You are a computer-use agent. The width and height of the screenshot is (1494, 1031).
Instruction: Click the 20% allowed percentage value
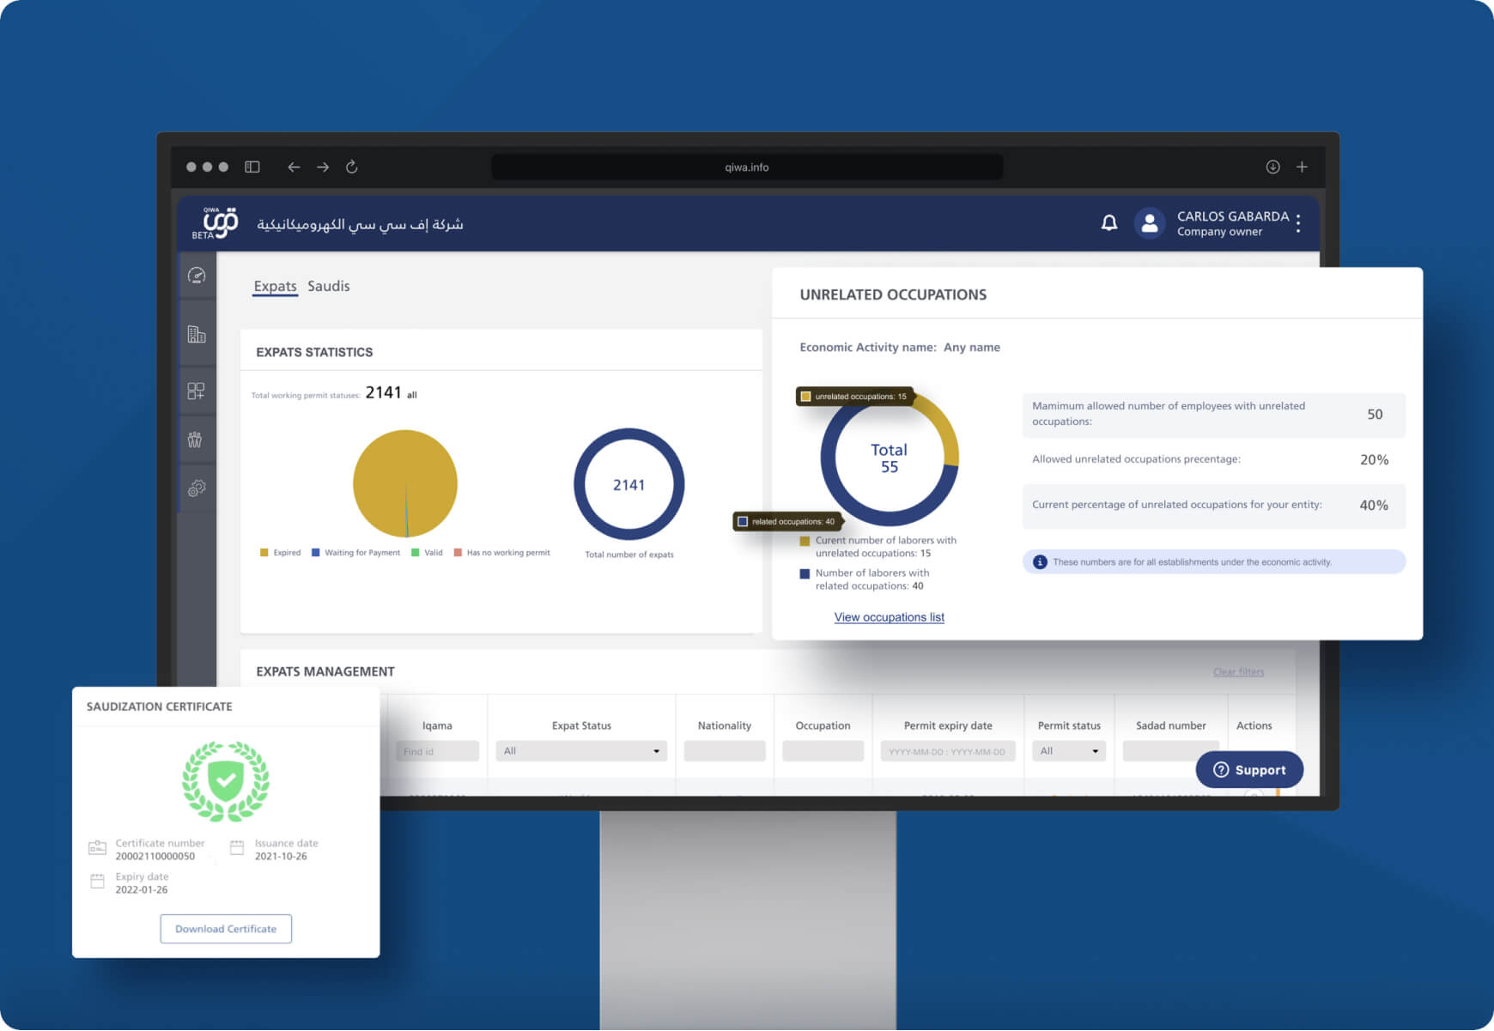click(1374, 460)
